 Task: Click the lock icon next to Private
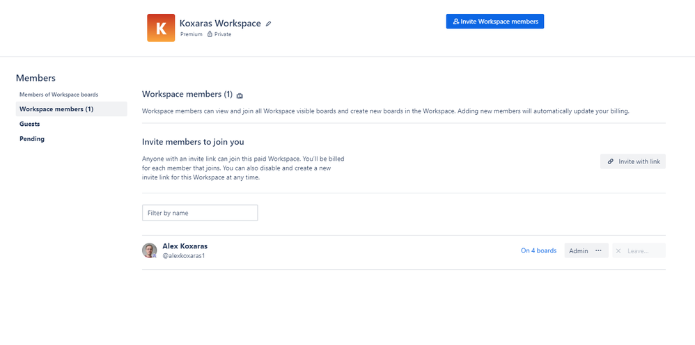coord(210,34)
